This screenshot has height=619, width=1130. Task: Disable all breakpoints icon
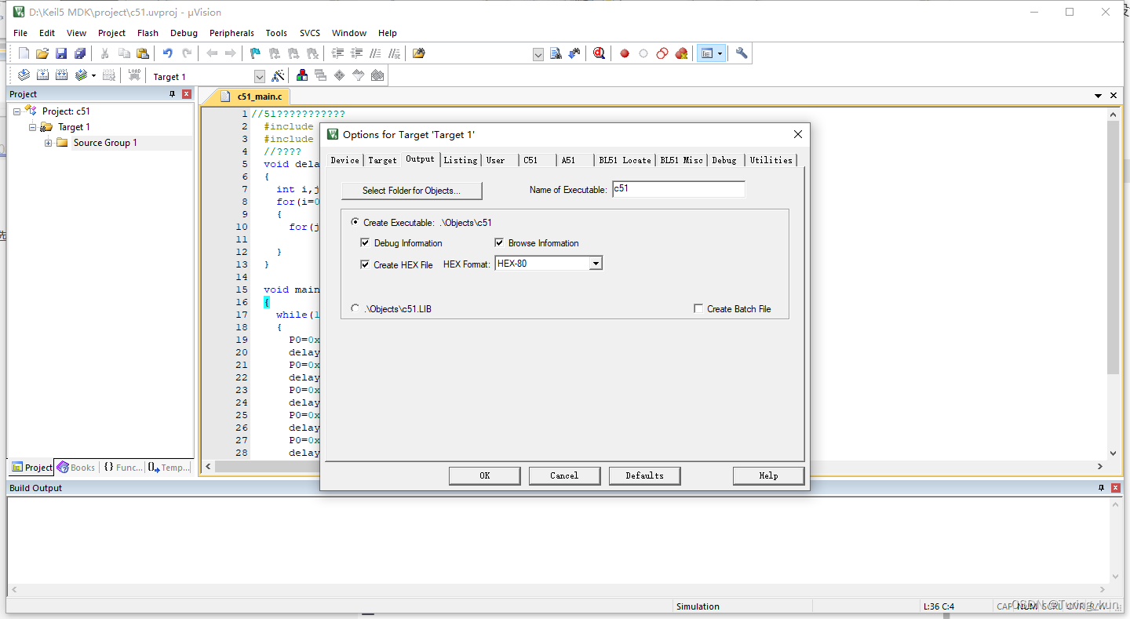[662, 53]
